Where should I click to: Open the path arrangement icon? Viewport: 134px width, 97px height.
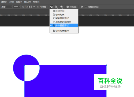tap(61, 7)
